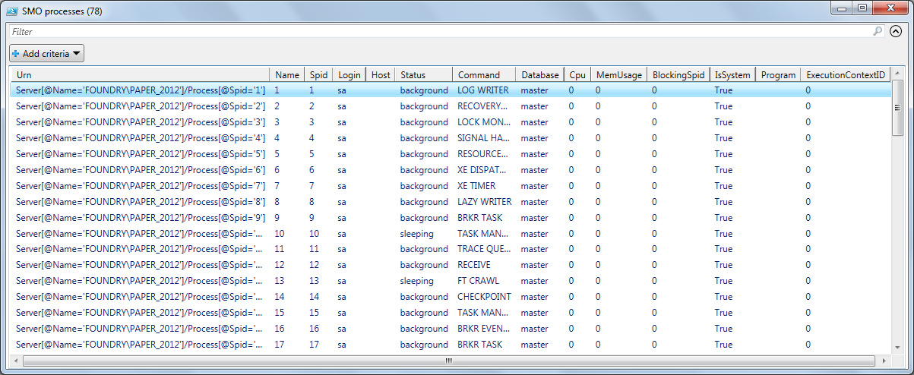Click the search magnifier icon in filter box
914x375 pixels.
878,32
